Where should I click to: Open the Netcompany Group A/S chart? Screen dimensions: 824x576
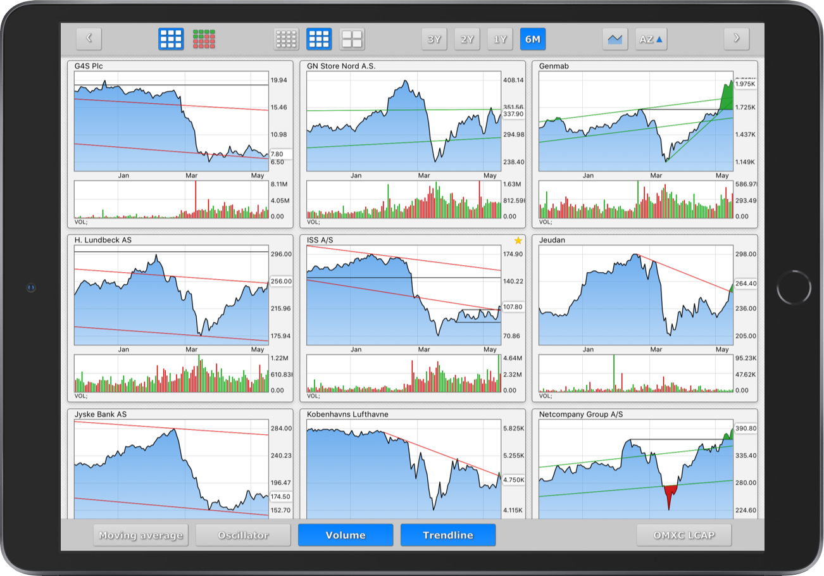pos(636,468)
